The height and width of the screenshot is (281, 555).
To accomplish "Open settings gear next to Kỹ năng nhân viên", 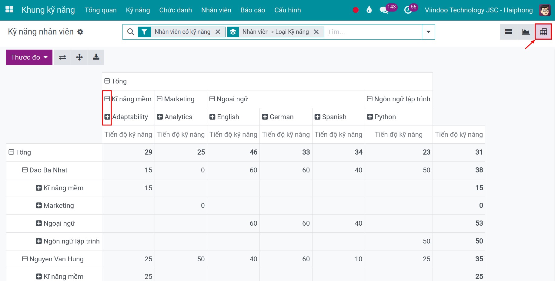I will (80, 32).
